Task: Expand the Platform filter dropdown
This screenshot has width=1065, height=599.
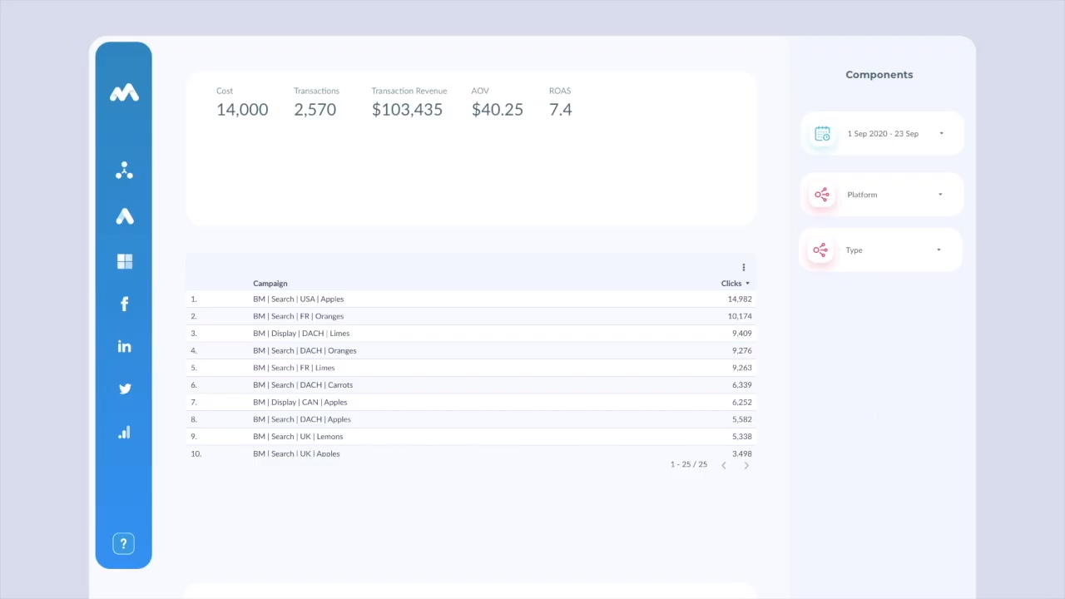Action: coord(882,195)
